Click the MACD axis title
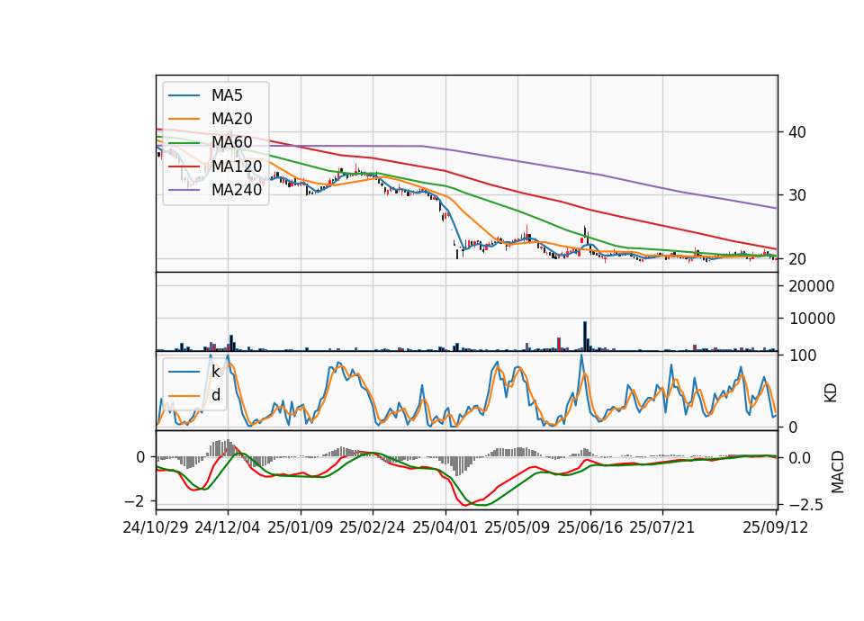The image size is (864, 621). tap(838, 472)
